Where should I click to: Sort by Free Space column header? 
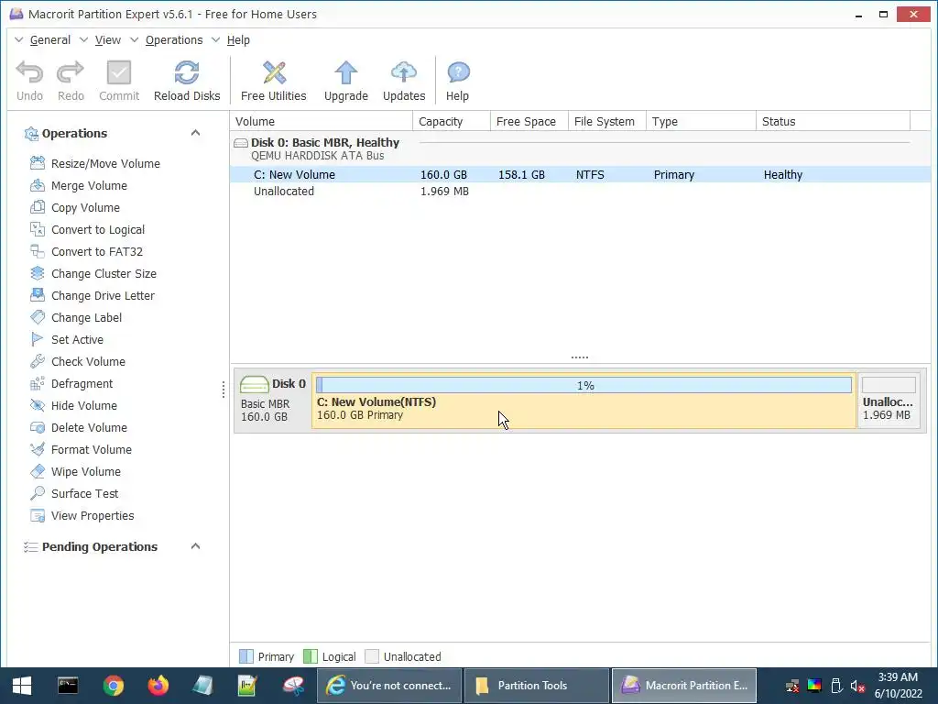point(529,122)
